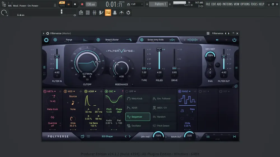This screenshot has width=280, height=157.
Task: Click the POLES slider handle
Action: click(x=159, y=49)
